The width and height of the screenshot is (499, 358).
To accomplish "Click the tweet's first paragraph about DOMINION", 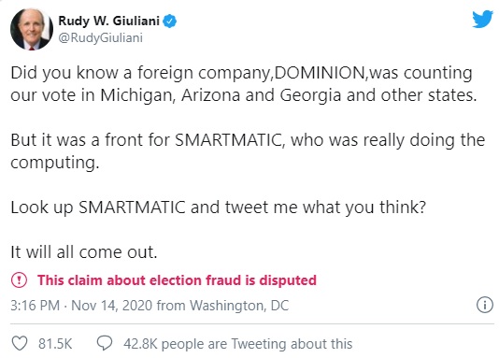I will click(x=244, y=84).
